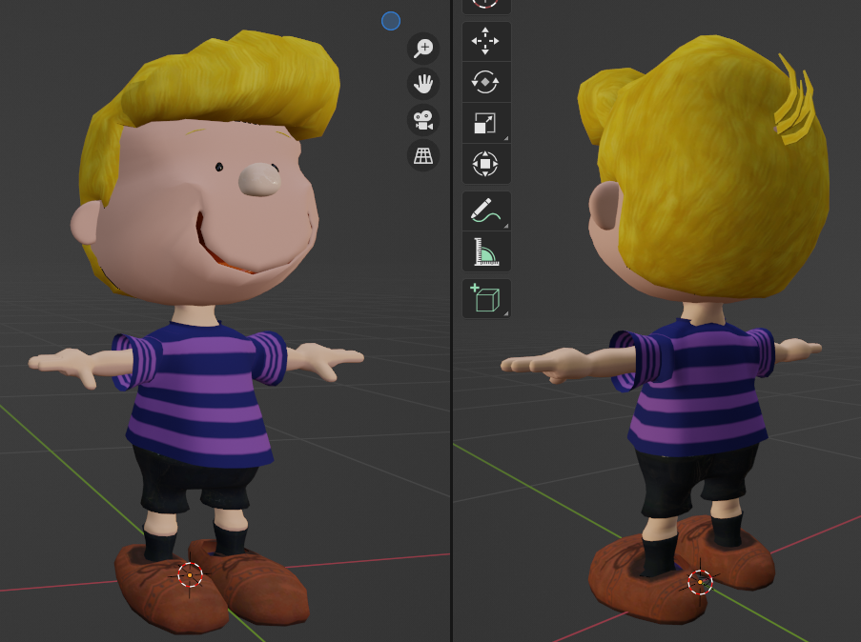The height and width of the screenshot is (642, 861).
Task: Click the blue circle viewport gizmo dot
Action: point(391,21)
